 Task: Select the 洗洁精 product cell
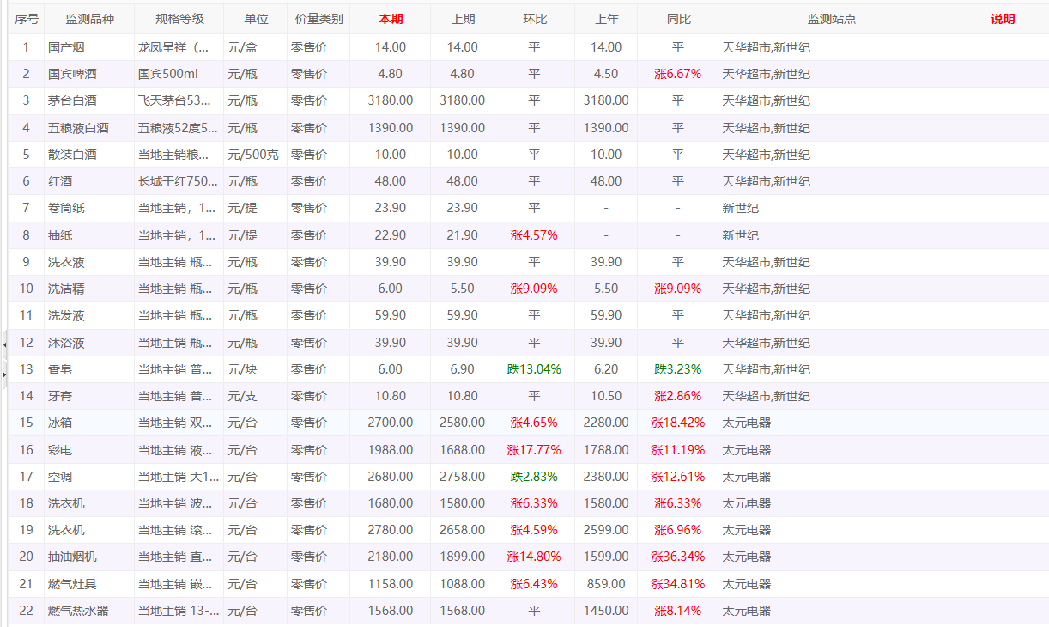point(89,289)
